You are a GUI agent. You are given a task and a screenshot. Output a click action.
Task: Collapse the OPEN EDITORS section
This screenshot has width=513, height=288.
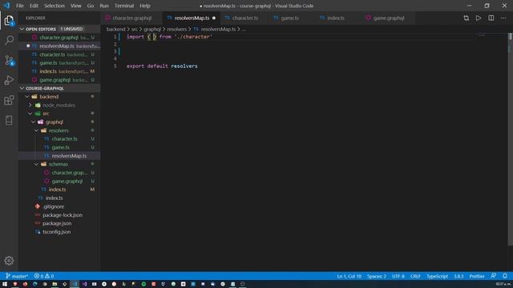coord(22,29)
